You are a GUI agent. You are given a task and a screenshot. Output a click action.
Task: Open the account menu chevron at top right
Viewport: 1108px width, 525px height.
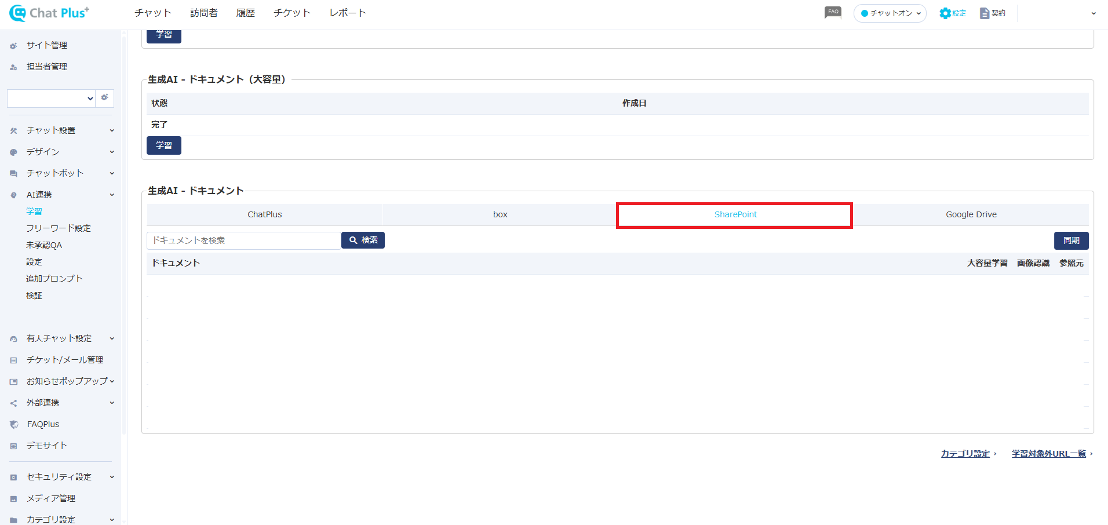coord(1094,13)
